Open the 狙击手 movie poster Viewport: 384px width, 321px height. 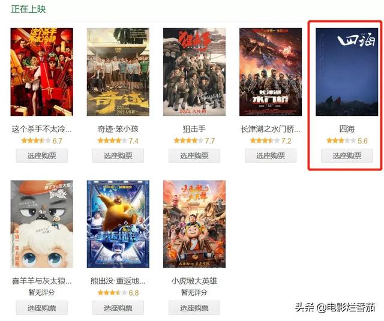click(x=194, y=72)
